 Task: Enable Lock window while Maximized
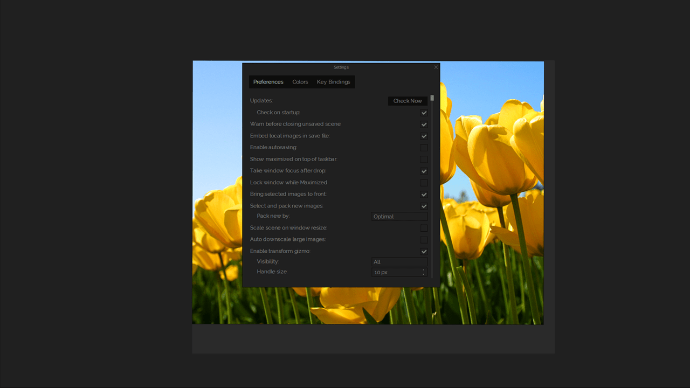[424, 183]
